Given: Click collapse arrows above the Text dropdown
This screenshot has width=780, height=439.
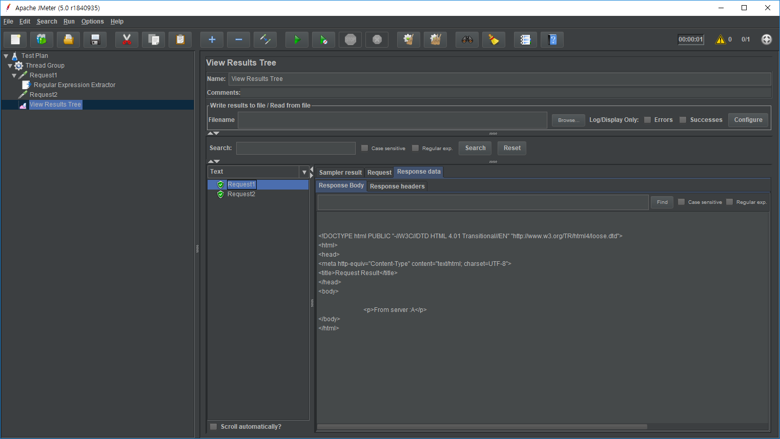Looking at the screenshot, I should click(213, 161).
